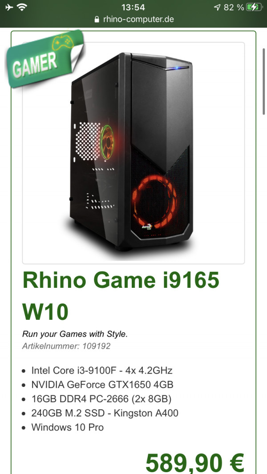Tap the 240GB M.2 SSD Kingston line
267x474 pixels.
pyautogui.click(x=105, y=413)
